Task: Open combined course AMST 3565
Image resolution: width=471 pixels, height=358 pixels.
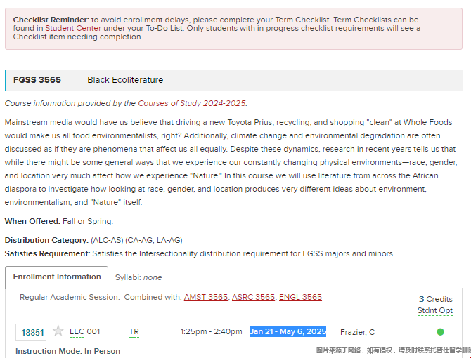Action: coord(206,297)
